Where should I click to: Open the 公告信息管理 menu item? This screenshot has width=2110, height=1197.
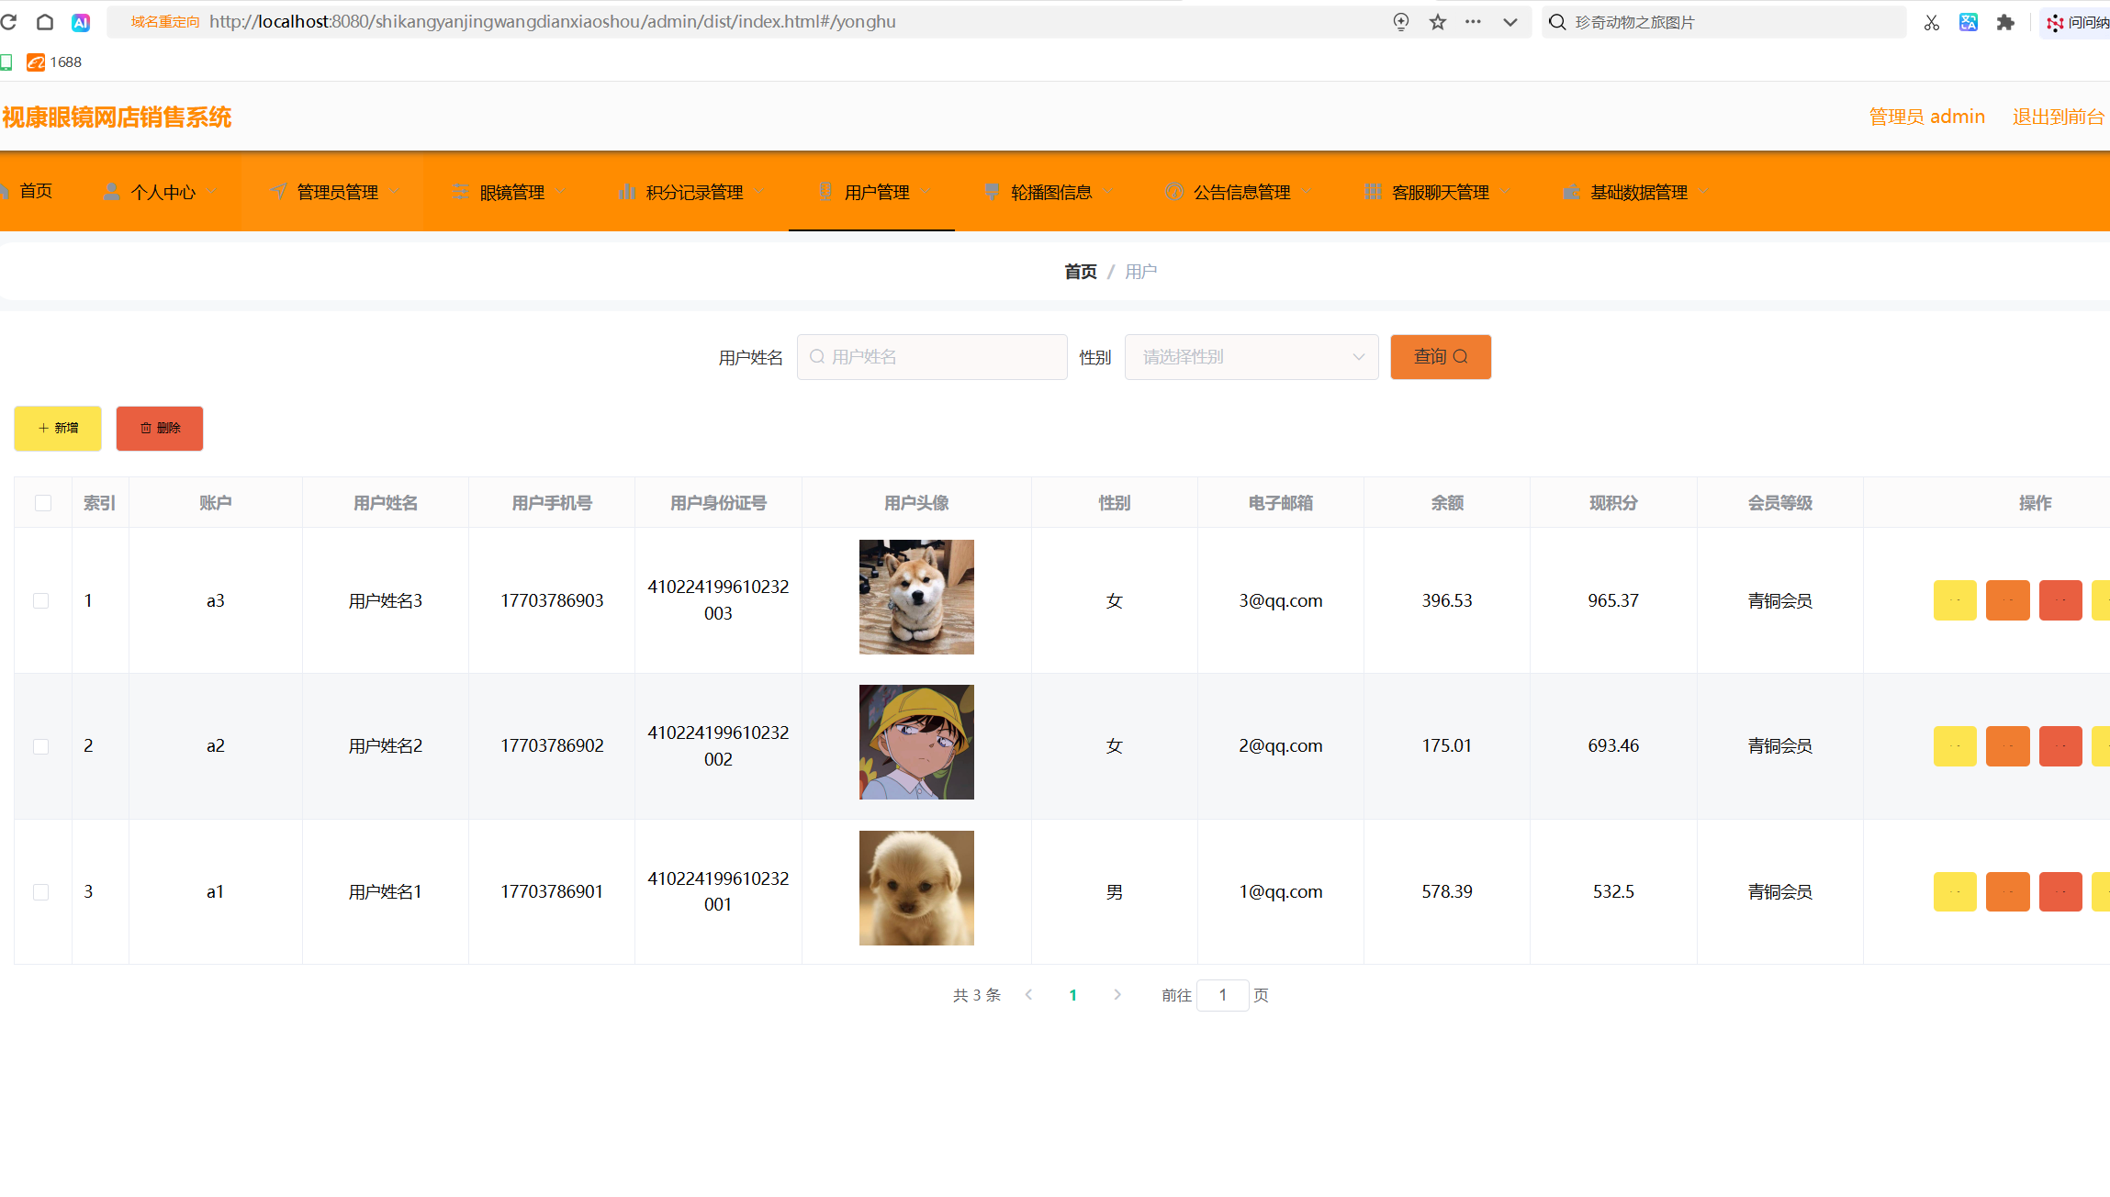click(1240, 192)
